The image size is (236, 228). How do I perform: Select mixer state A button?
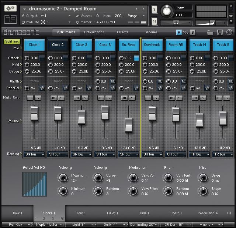(x=179, y=32)
